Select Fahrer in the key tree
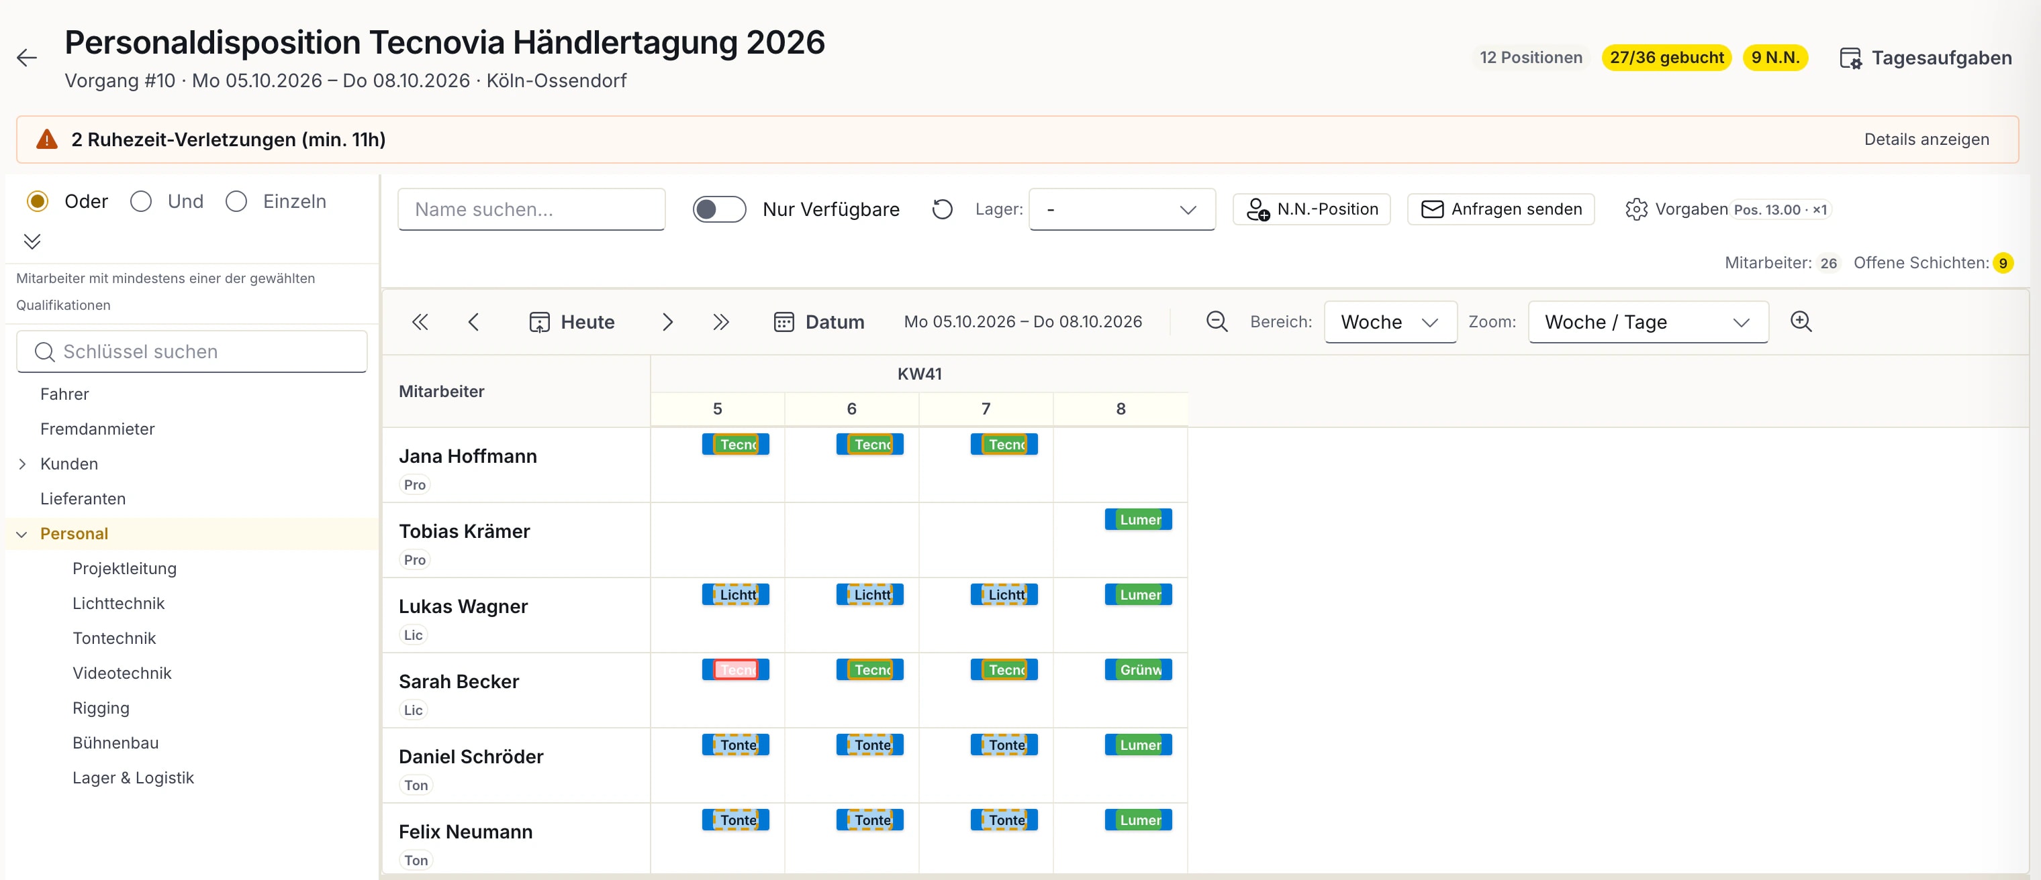Screen dimensions: 2041x880 coord(64,394)
